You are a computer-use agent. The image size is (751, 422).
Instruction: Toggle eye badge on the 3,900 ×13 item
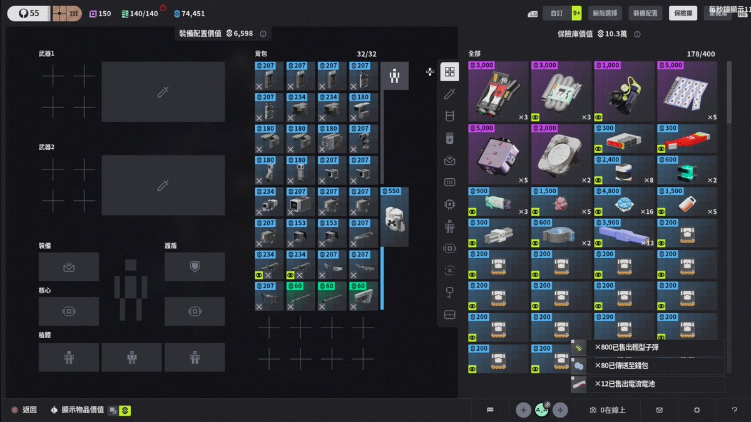pyautogui.click(x=599, y=243)
